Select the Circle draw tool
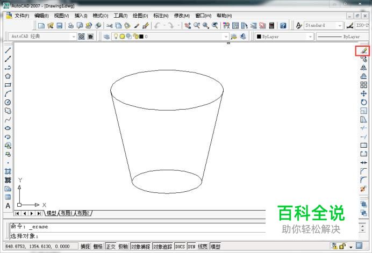The height and width of the screenshot is (253, 372). (x=8, y=102)
